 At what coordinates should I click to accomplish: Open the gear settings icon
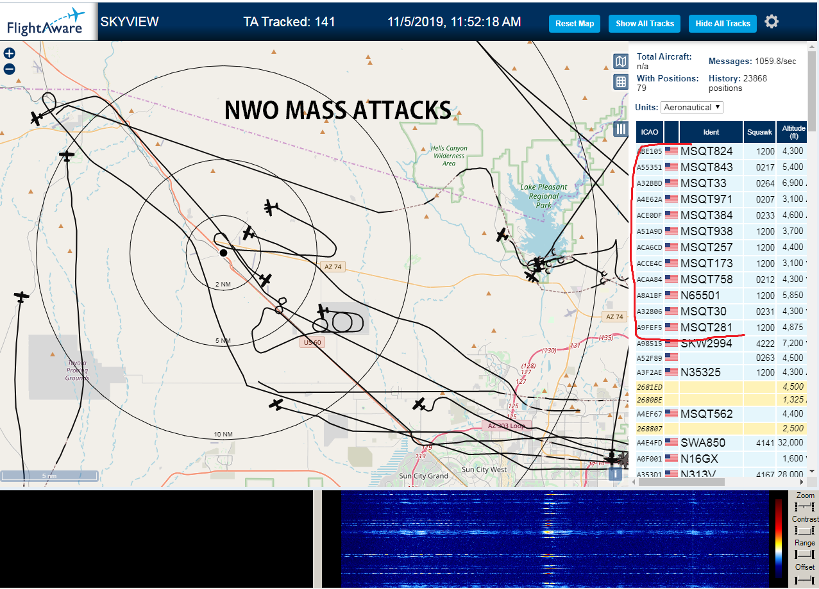click(772, 22)
